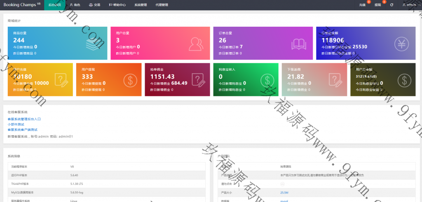The image size is (422, 202).
Task: Open the 角色 menu in the navigation bar
Action: point(75,5)
